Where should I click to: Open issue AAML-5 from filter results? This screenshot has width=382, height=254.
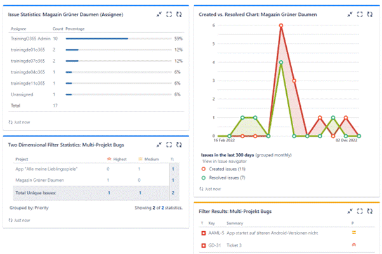click(x=216, y=233)
